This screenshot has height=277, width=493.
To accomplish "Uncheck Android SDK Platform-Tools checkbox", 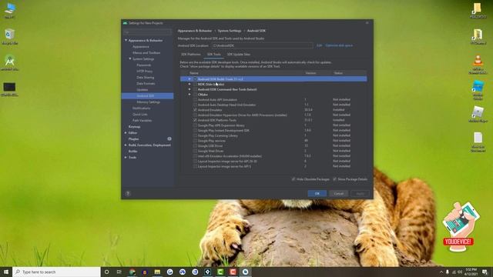I will 195,120.
